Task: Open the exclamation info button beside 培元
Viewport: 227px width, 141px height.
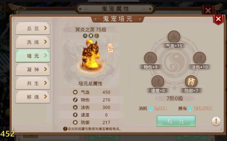Action: [x=216, y=121]
